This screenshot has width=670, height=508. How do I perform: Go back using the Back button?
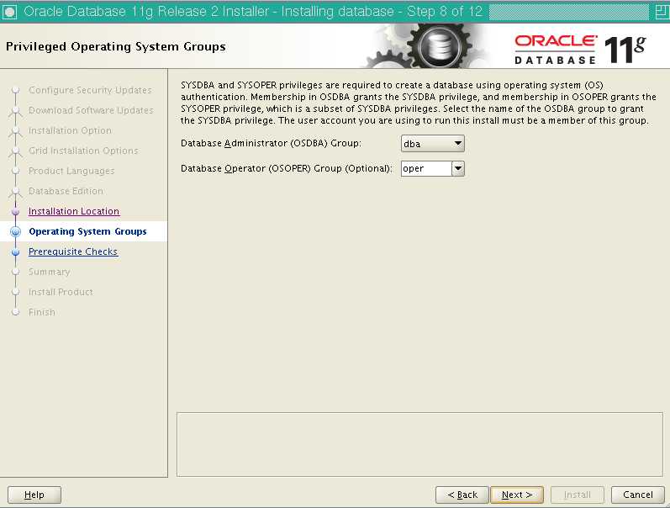coord(462,495)
